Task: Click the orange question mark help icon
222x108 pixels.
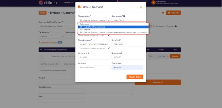Action: 163,13
